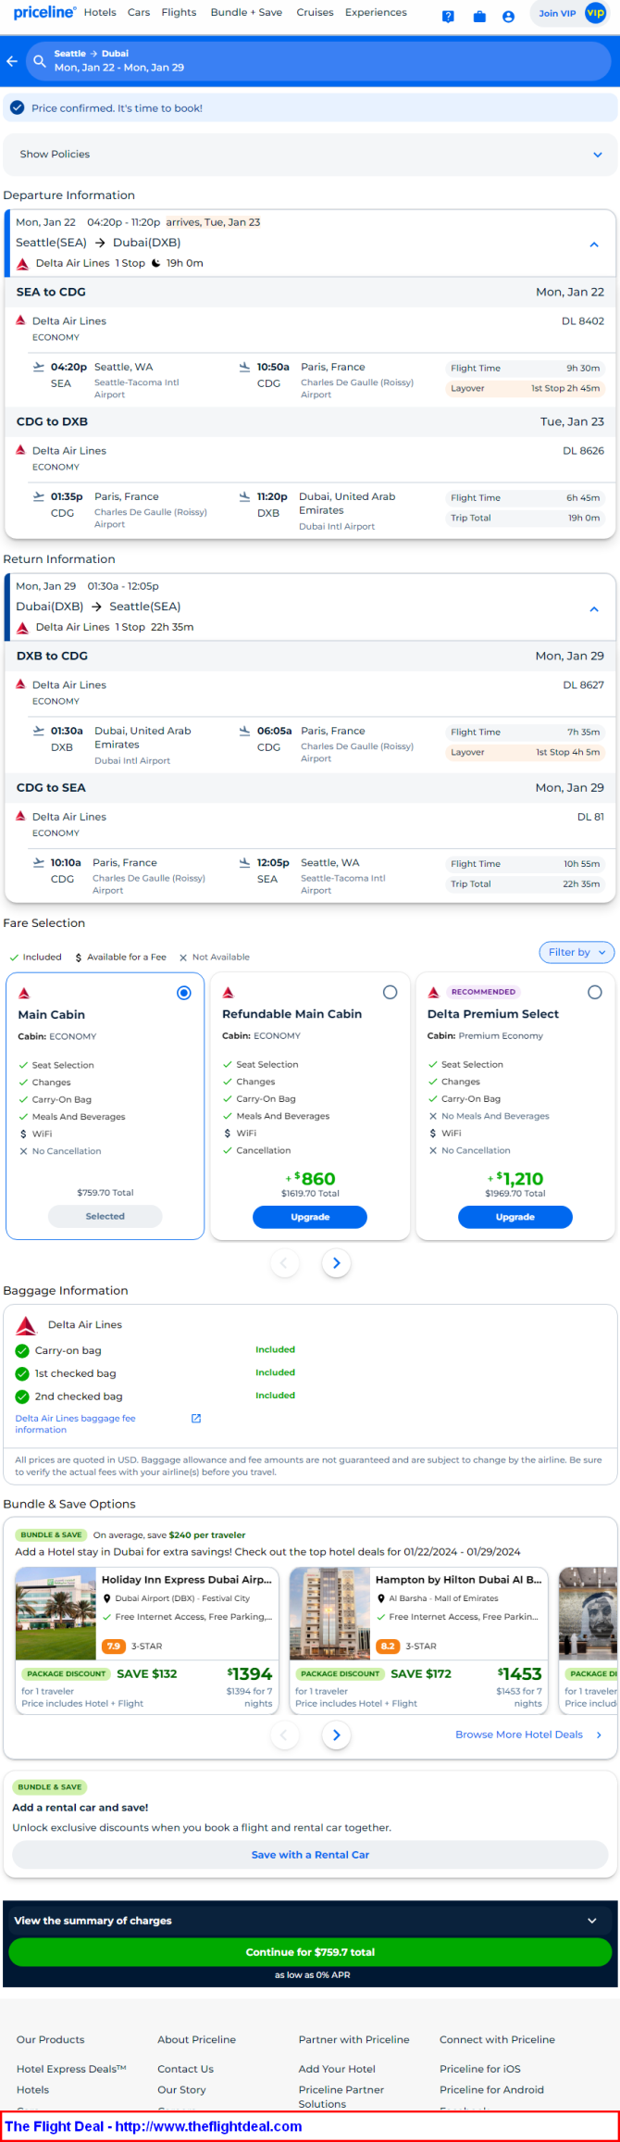The height and width of the screenshot is (2142, 620).
Task: Collapse return flight details chevron
Action: 594,609
